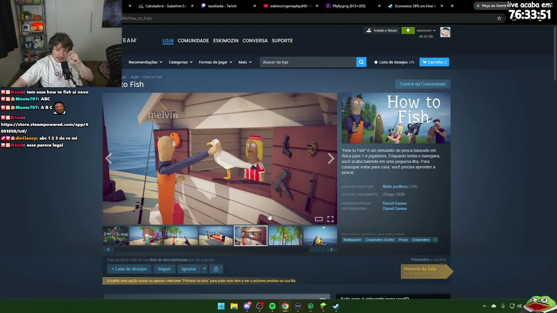Bookmark this page with the star icon
This screenshot has width=557, height=313.
point(499,18)
